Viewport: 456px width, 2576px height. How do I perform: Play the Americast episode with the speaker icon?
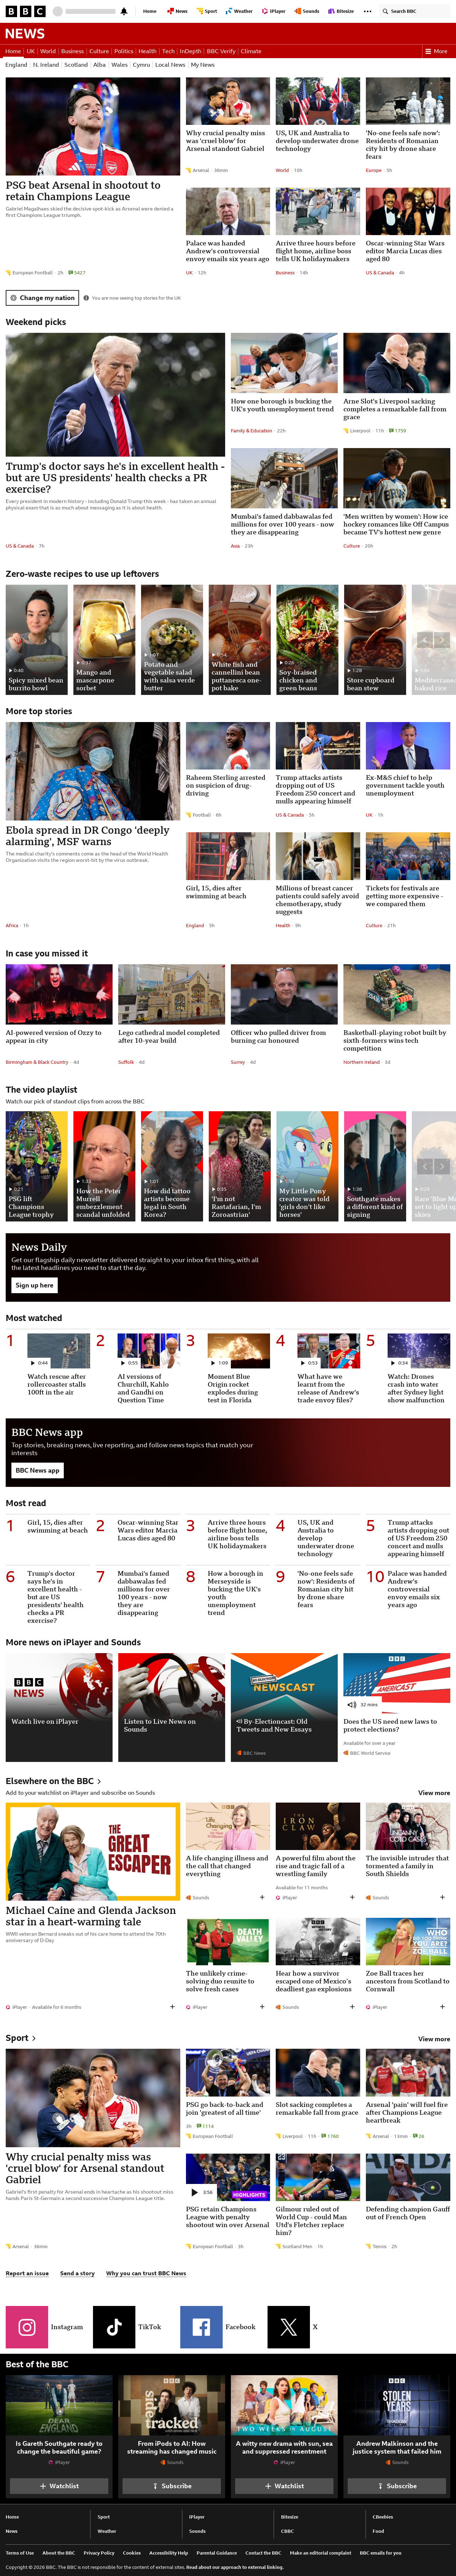coord(351,1704)
